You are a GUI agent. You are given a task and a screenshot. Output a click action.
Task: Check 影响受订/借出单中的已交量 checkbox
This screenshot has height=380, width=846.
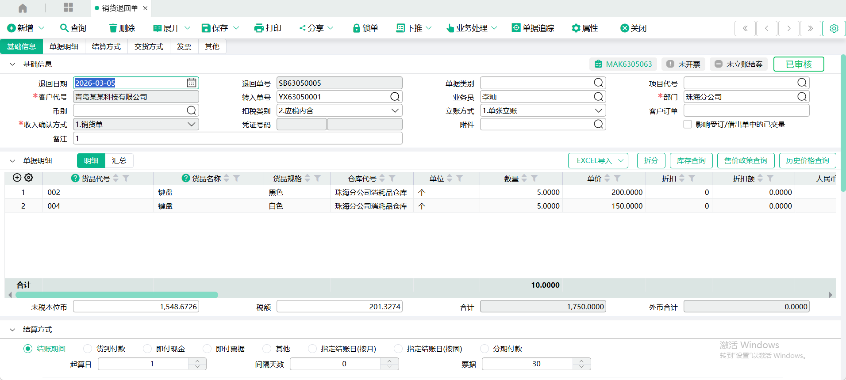tap(688, 125)
